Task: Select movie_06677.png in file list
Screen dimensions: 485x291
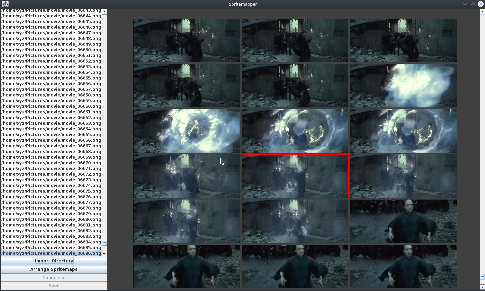Action: (51, 202)
